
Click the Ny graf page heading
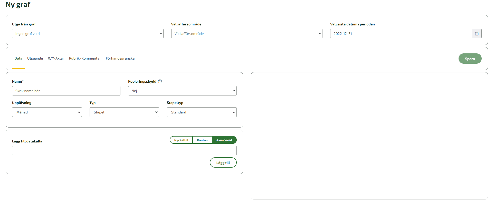18,5
